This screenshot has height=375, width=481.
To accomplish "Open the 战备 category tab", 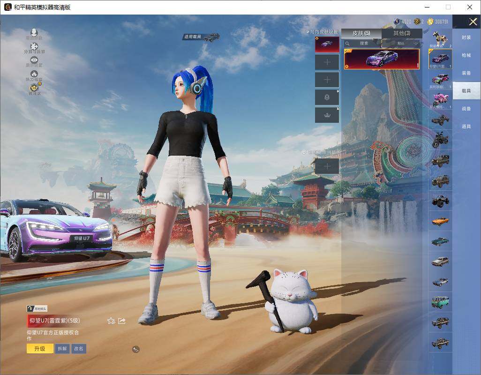I will pos(466,109).
